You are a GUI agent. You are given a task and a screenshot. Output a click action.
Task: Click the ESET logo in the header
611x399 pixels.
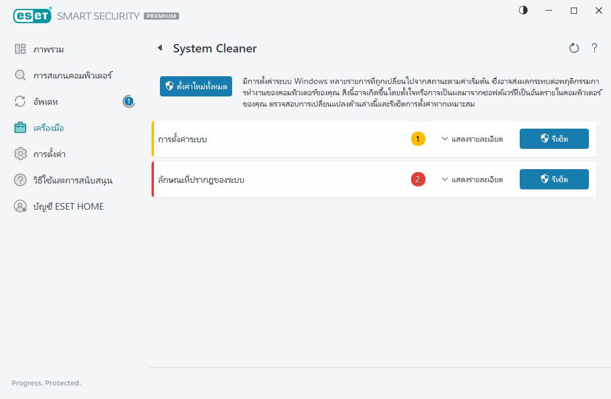(32, 15)
